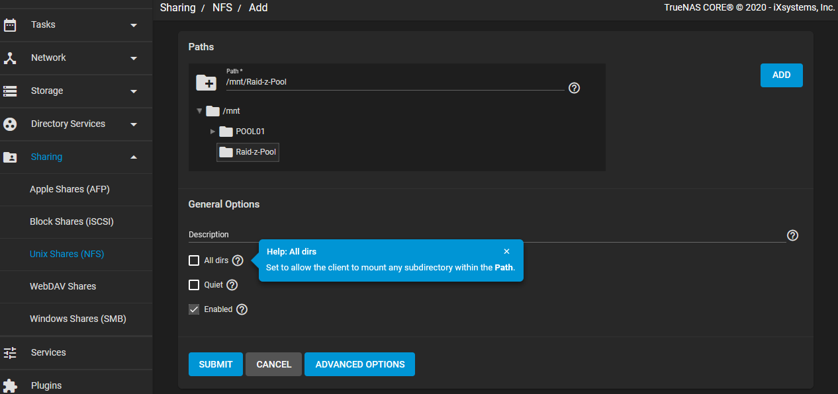Enable the All dirs checkbox

194,260
